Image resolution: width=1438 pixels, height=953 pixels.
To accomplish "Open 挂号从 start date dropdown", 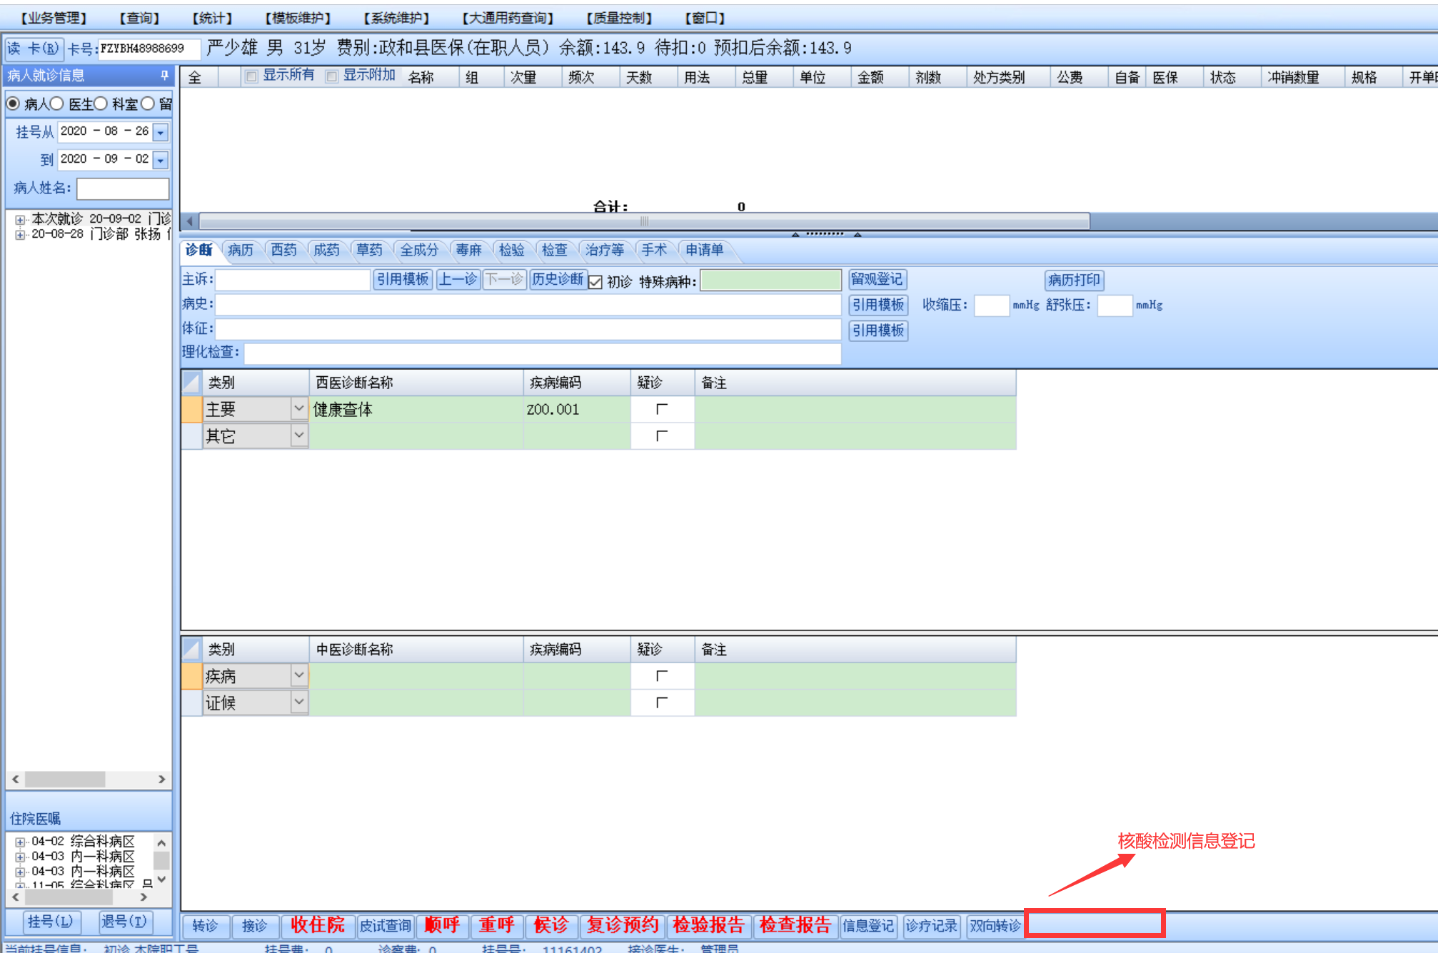I will point(161,132).
